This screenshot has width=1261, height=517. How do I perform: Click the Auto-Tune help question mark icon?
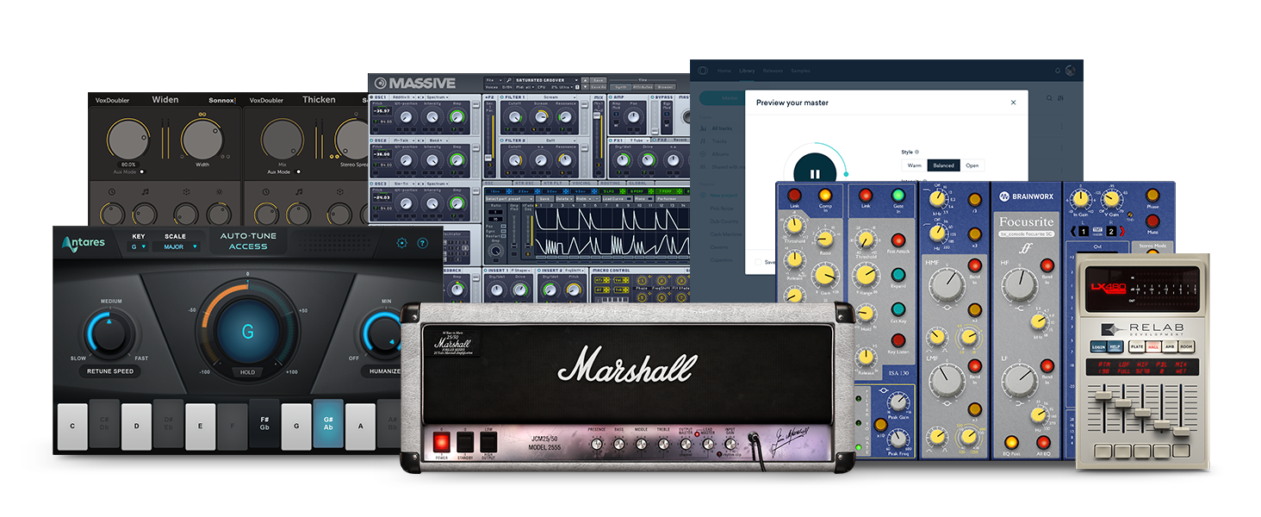[x=422, y=243]
